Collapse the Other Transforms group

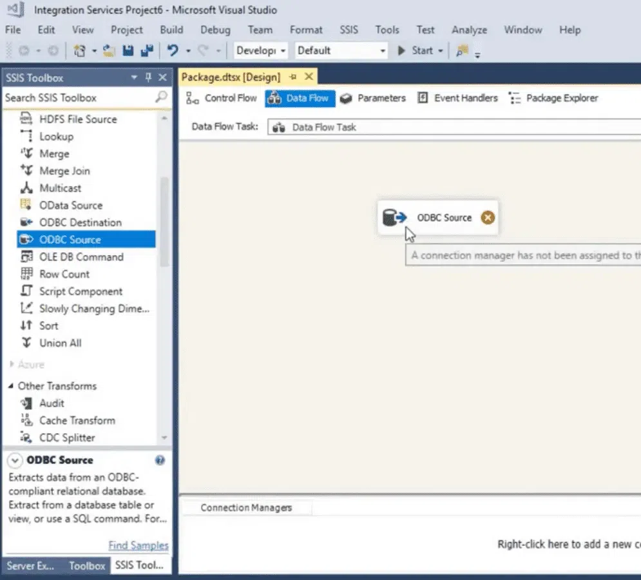click(x=10, y=386)
